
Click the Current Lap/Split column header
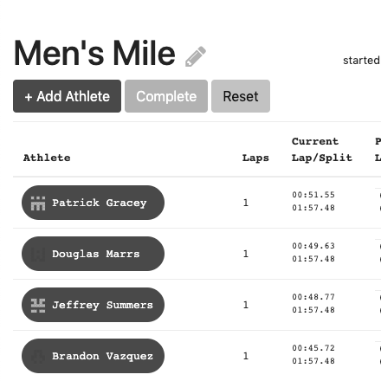point(322,150)
